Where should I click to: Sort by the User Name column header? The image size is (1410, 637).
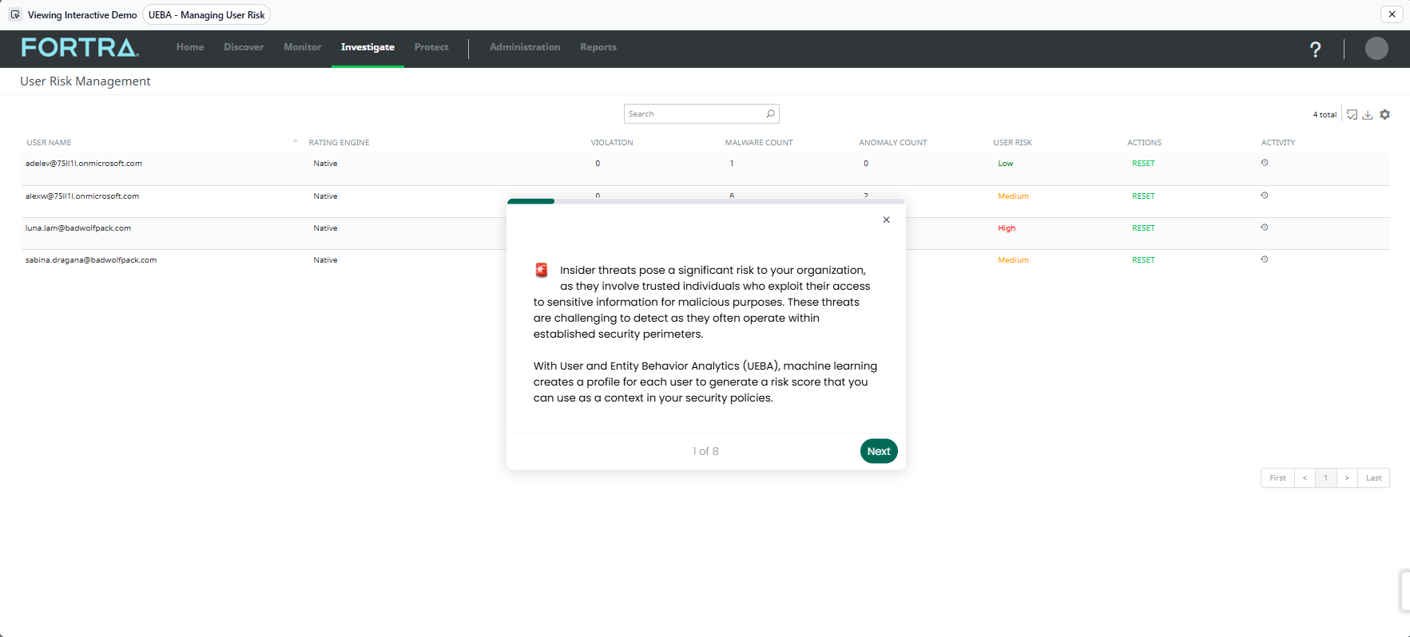(49, 143)
